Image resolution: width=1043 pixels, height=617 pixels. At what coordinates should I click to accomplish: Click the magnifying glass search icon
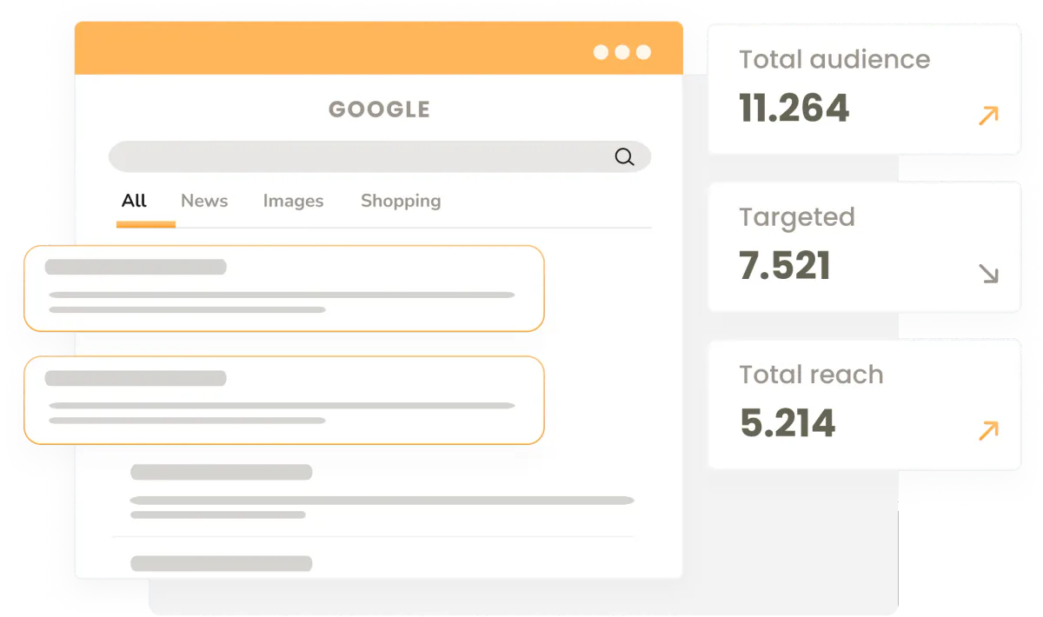click(x=624, y=156)
